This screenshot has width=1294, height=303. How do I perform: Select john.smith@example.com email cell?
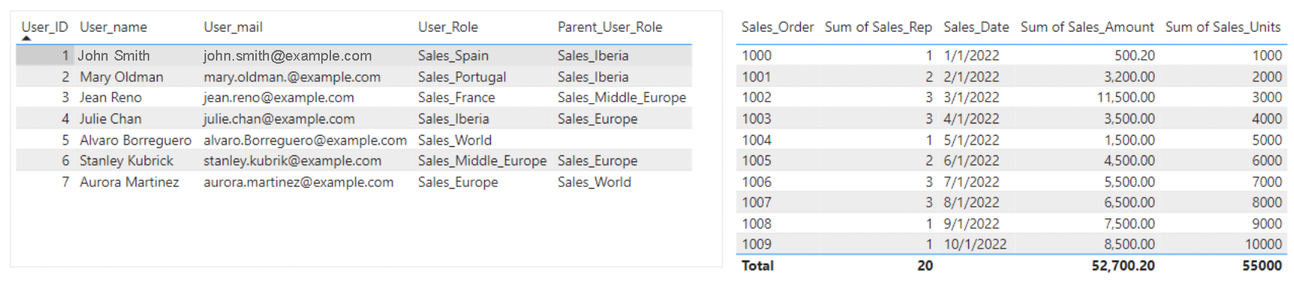(287, 56)
